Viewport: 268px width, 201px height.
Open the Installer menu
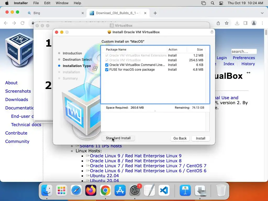(x=21, y=3)
